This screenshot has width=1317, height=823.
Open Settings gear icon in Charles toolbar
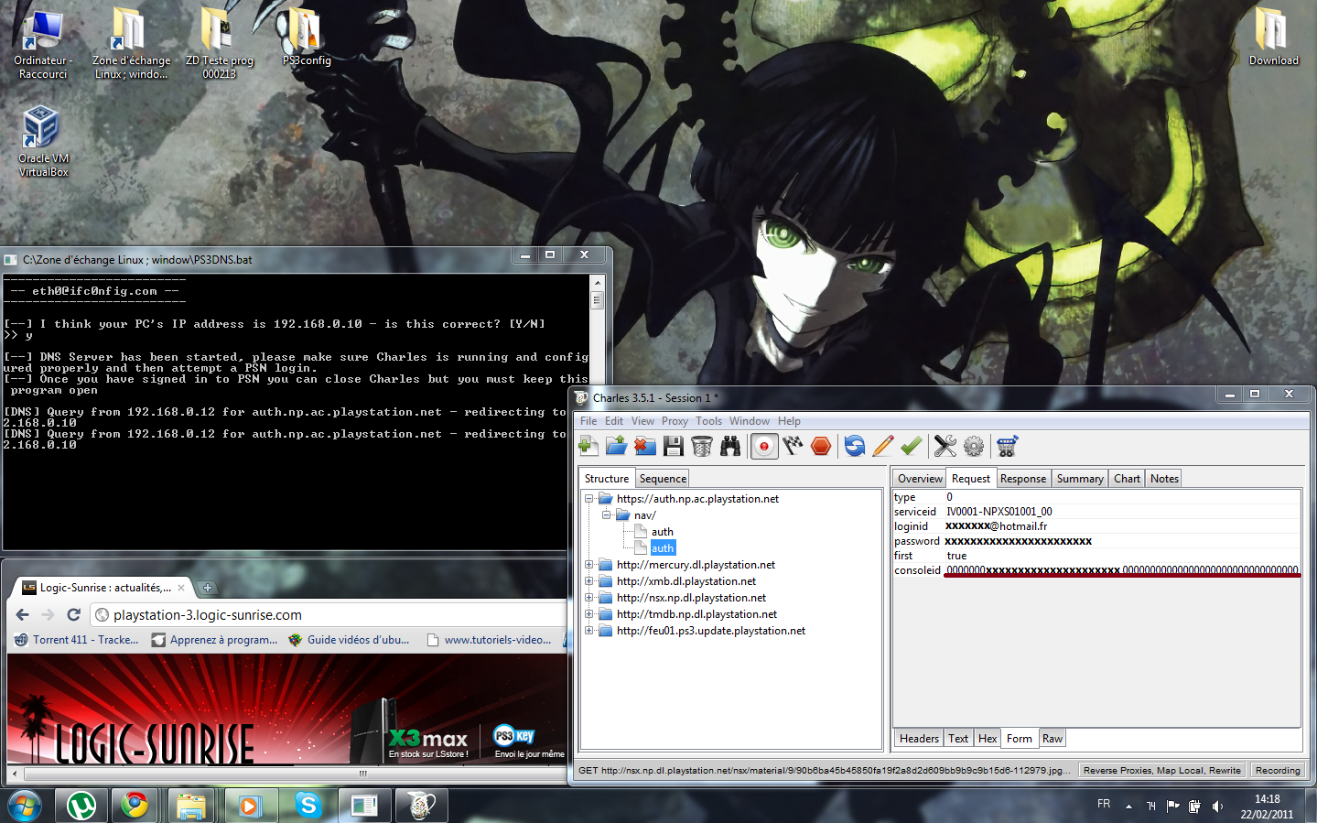tap(974, 446)
